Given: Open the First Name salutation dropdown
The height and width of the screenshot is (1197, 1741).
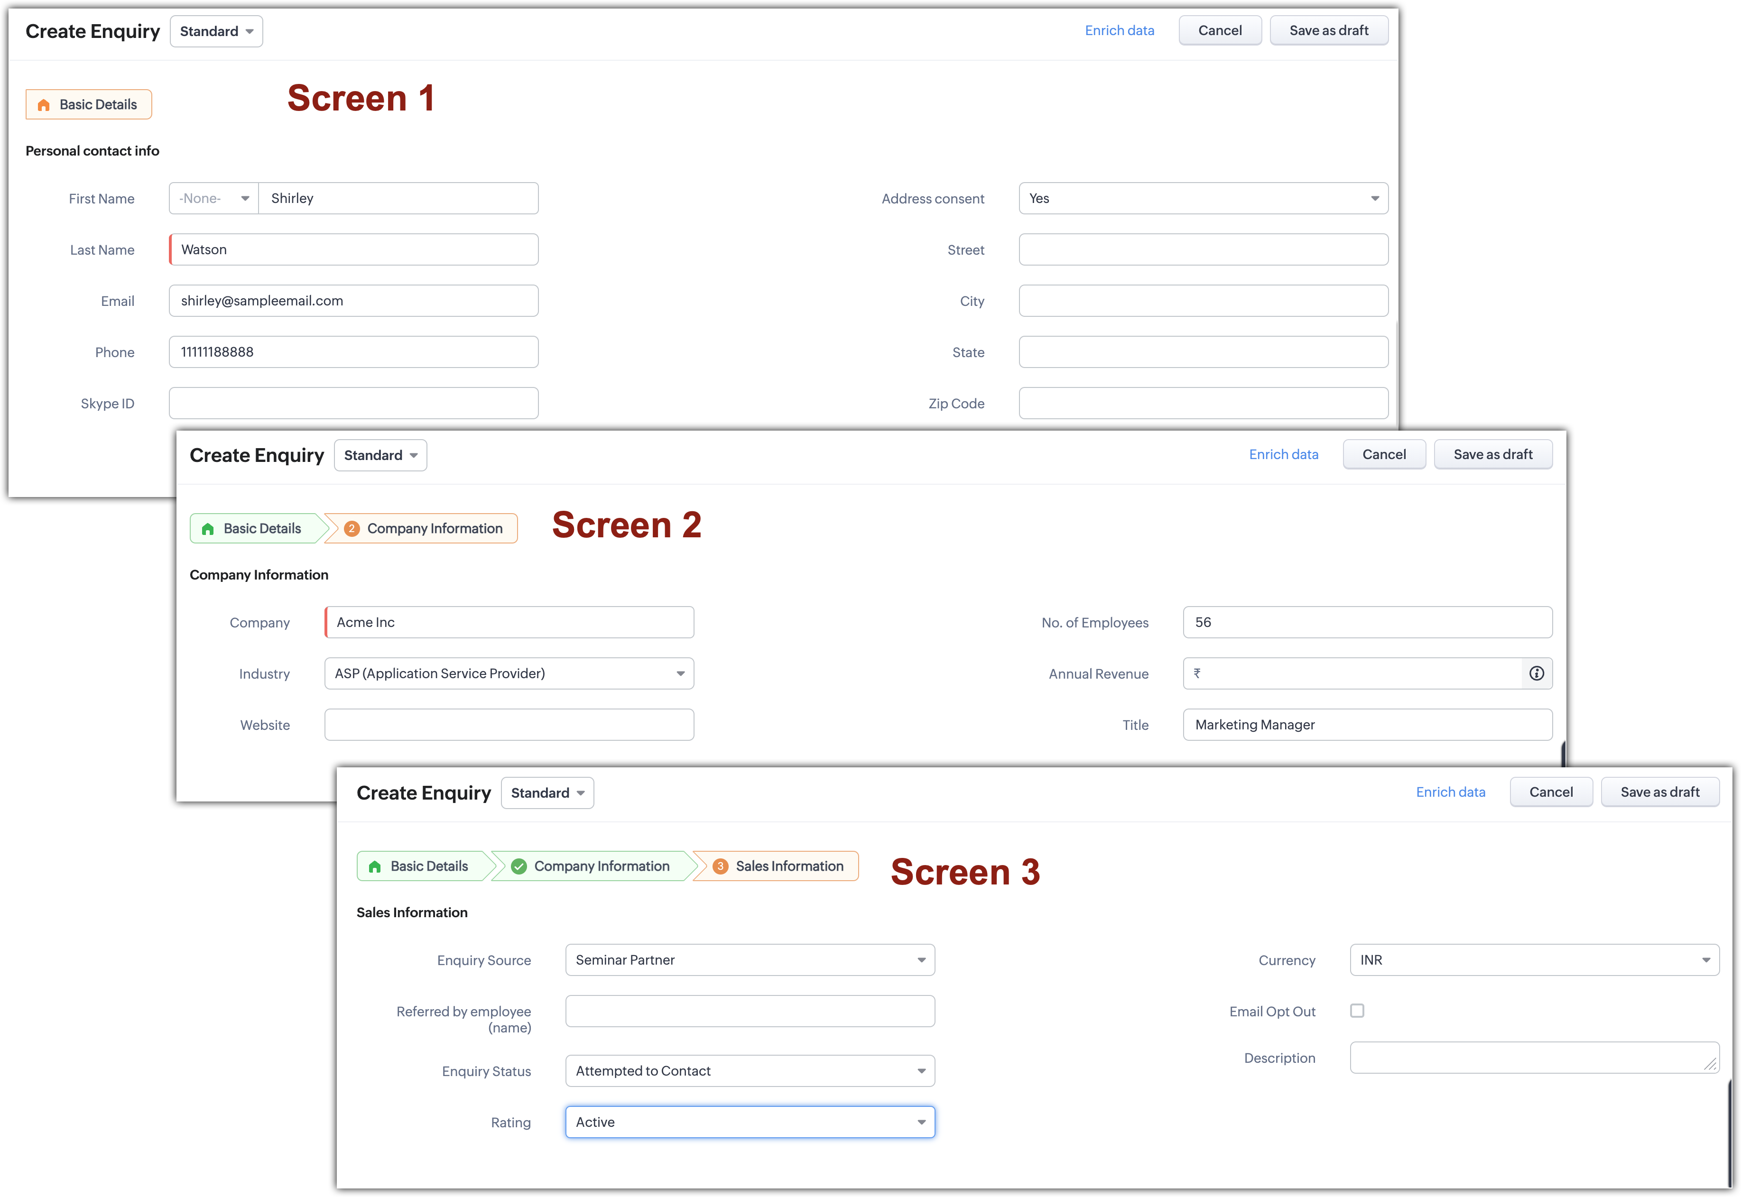Looking at the screenshot, I should click(x=214, y=198).
